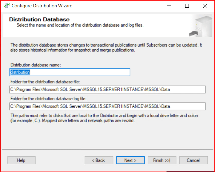Click 'Folder for the distribution database file:' label

tap(45, 82)
